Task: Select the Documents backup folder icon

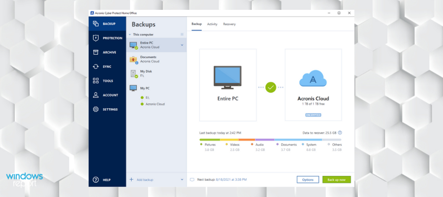Action: pos(133,60)
